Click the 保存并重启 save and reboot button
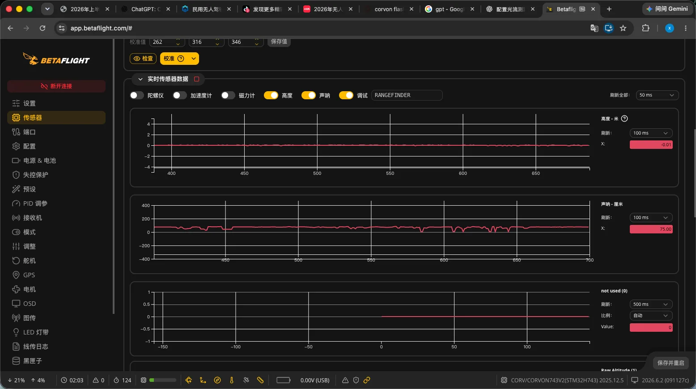 [671, 363]
